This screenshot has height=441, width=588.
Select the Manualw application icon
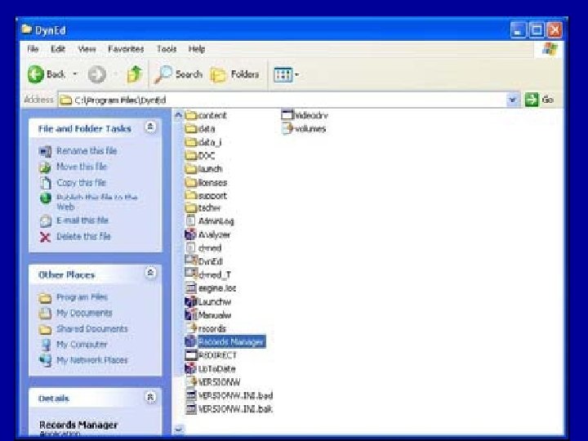tap(191, 314)
